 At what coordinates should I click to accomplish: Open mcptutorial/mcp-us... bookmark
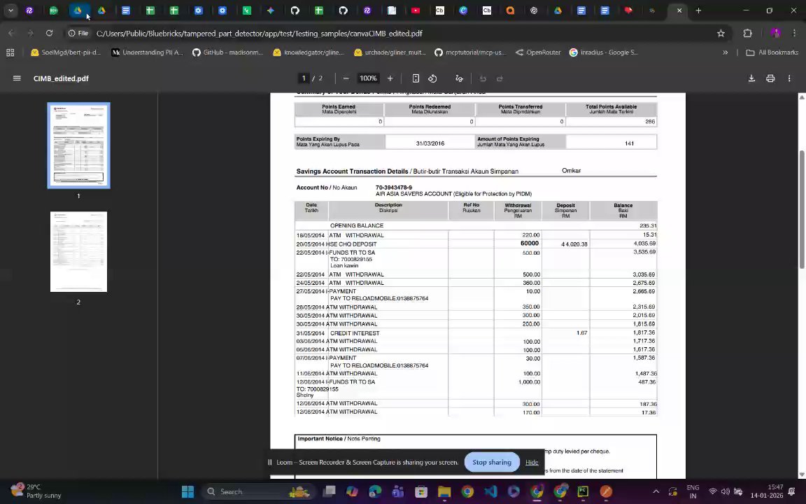(470, 52)
